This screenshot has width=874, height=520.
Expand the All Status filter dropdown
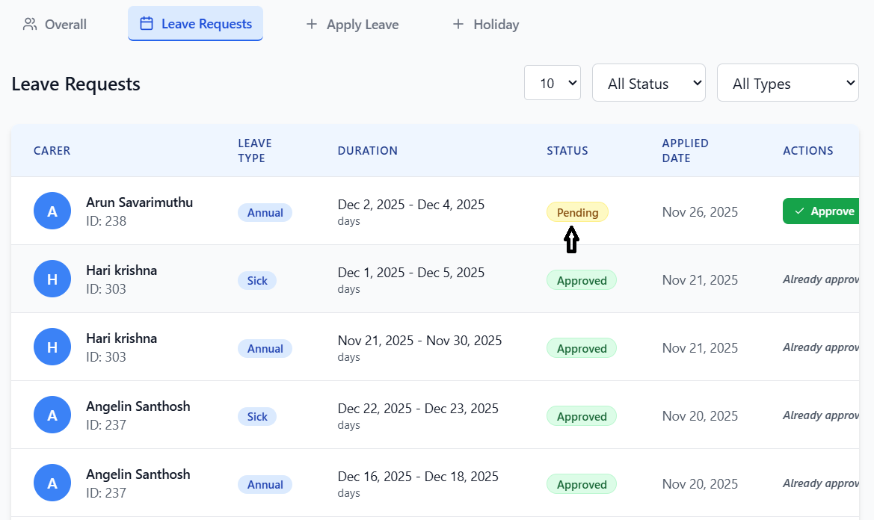pyautogui.click(x=648, y=83)
